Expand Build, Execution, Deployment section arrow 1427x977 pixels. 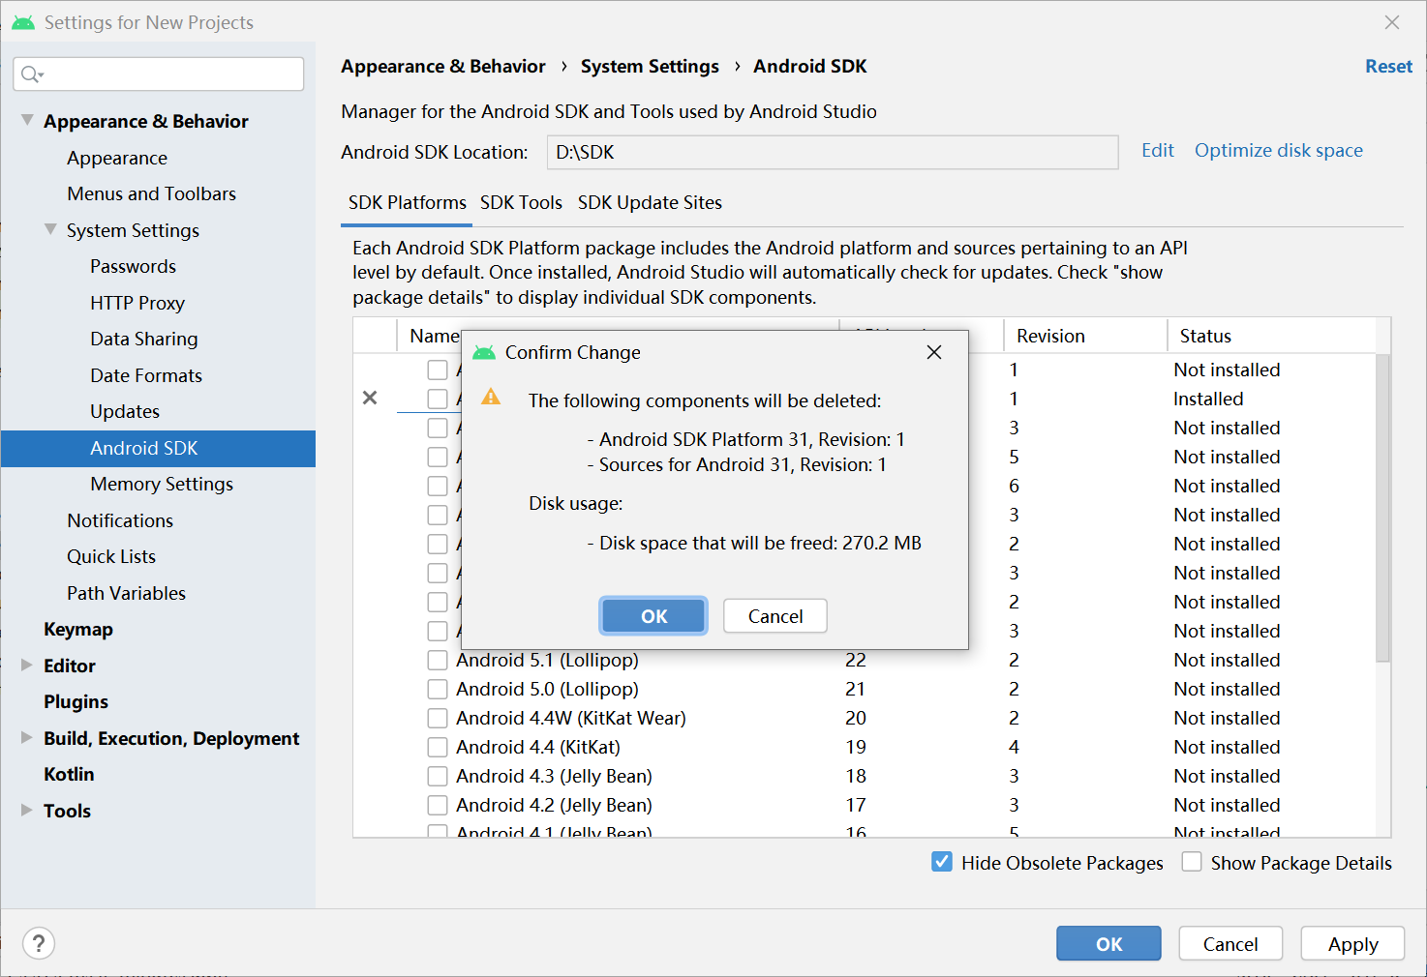(x=27, y=738)
